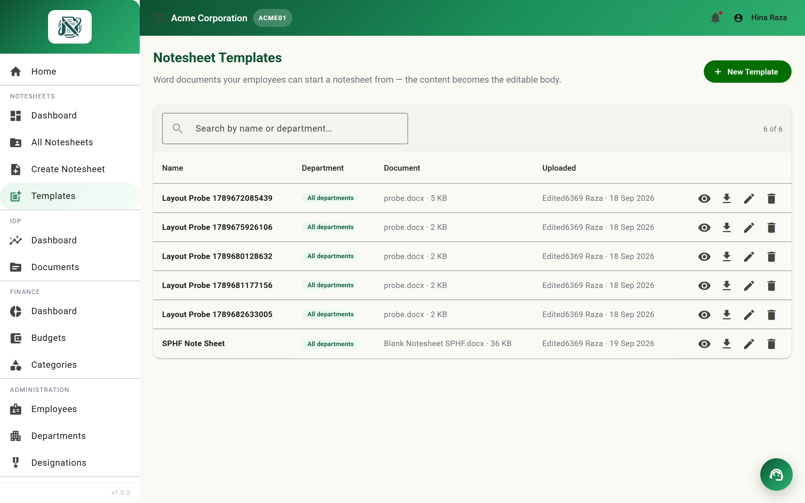Preview the SPHF Note Sheet template
This screenshot has height=503, width=805.
pyautogui.click(x=704, y=344)
